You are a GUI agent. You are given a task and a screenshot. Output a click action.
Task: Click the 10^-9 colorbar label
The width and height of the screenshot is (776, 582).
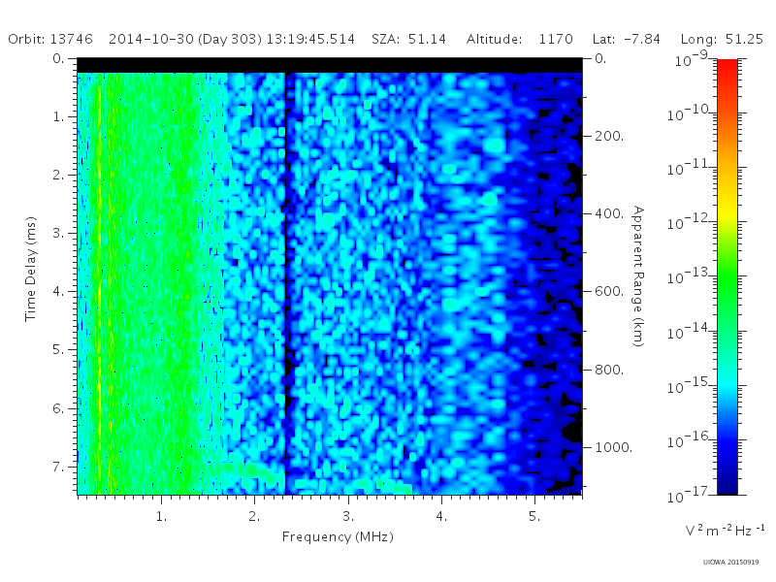(692, 59)
